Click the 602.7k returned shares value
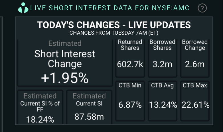Image resolution: width=223 pixels, height=132 pixels. pyautogui.click(x=130, y=64)
